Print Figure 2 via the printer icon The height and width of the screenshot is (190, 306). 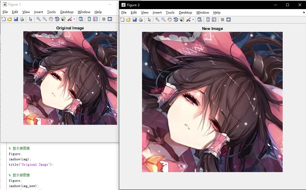pyautogui.click(x=140, y=20)
